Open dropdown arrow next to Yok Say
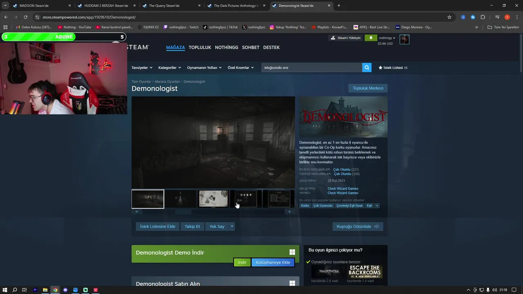This screenshot has height=294, width=523. tap(232, 226)
